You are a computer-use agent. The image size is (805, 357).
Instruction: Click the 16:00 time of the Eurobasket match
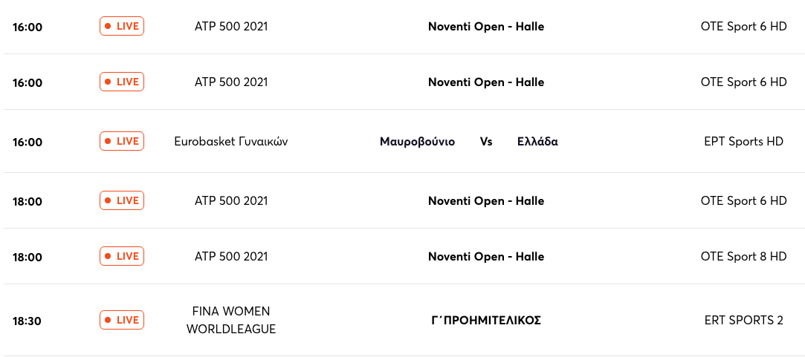(x=28, y=142)
